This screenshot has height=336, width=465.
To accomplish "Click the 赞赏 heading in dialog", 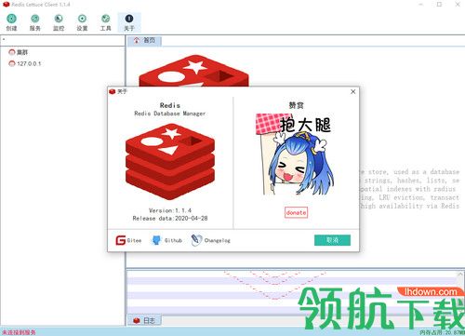I will pos(296,105).
